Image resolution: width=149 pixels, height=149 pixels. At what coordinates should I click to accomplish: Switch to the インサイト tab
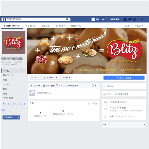click(60, 26)
